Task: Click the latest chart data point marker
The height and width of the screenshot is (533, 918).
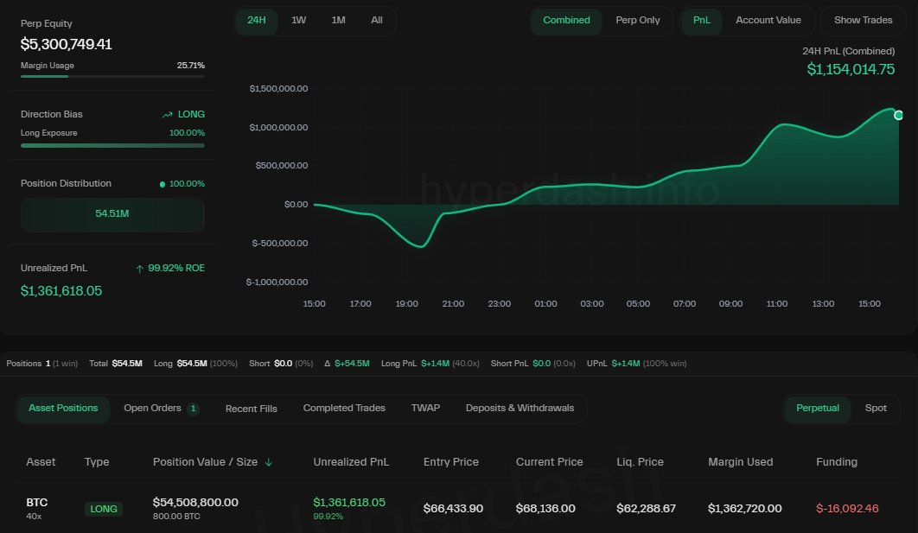Action: pyautogui.click(x=897, y=114)
